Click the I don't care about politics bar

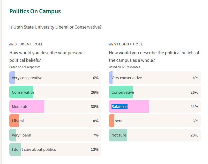coord(55,149)
